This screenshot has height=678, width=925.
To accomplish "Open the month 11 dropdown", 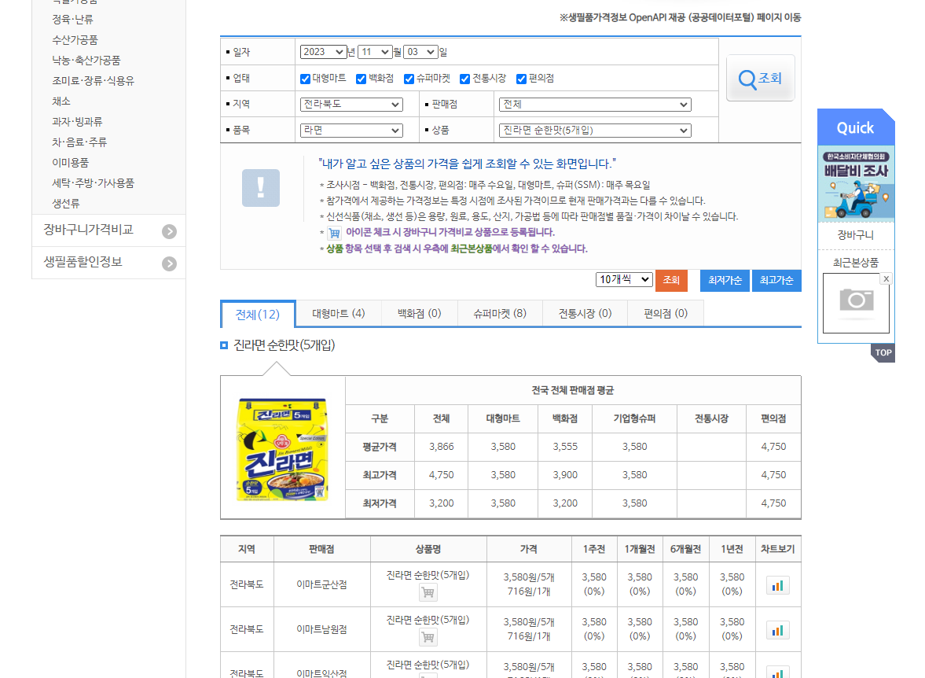I will pos(375,52).
